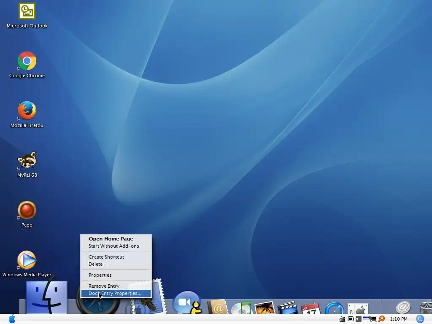Open the Apple menu logo in taskbar
Screen dimensions: 432x324
[x=12, y=319]
